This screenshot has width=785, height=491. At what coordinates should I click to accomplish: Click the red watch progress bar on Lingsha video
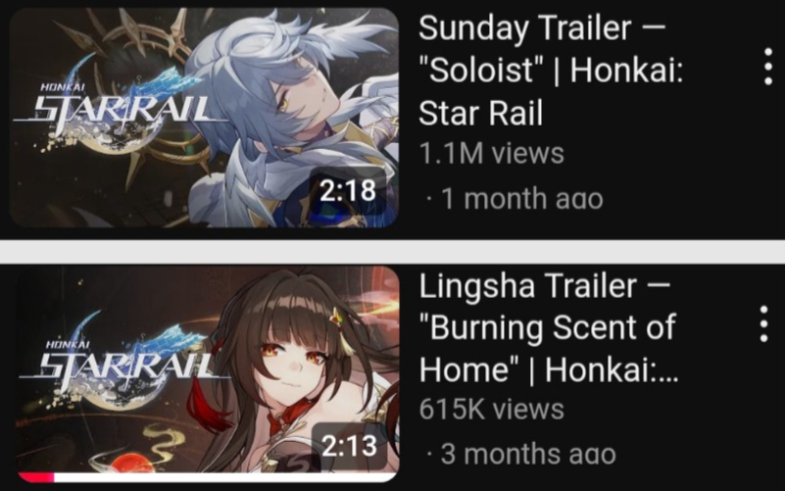pyautogui.click(x=36, y=477)
